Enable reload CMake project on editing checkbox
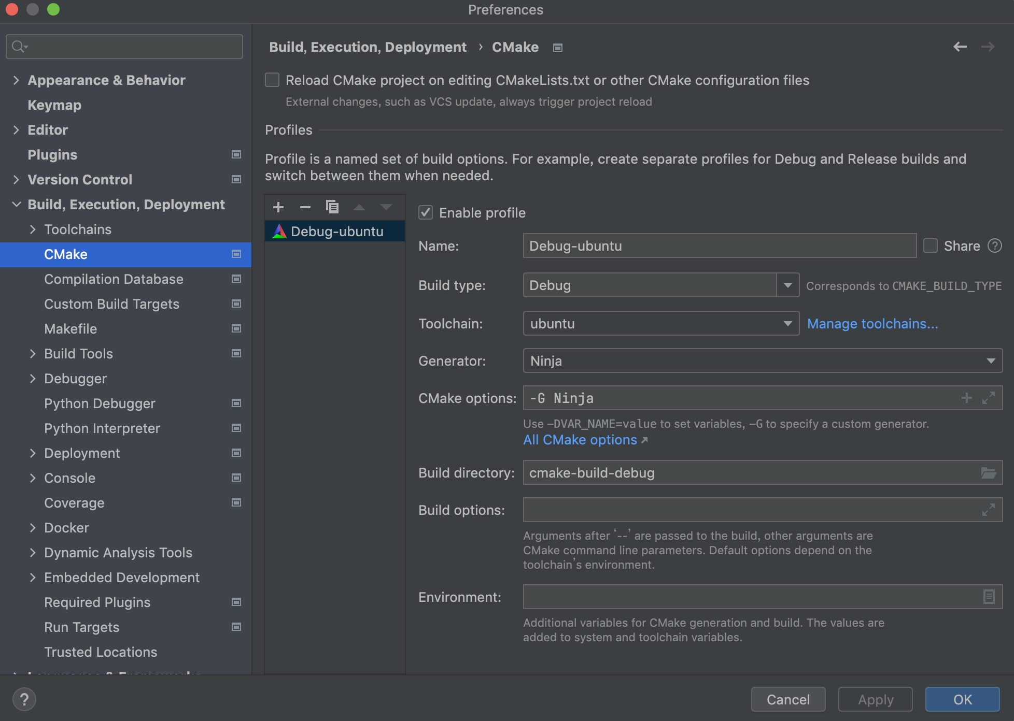The image size is (1014, 721). point(273,80)
